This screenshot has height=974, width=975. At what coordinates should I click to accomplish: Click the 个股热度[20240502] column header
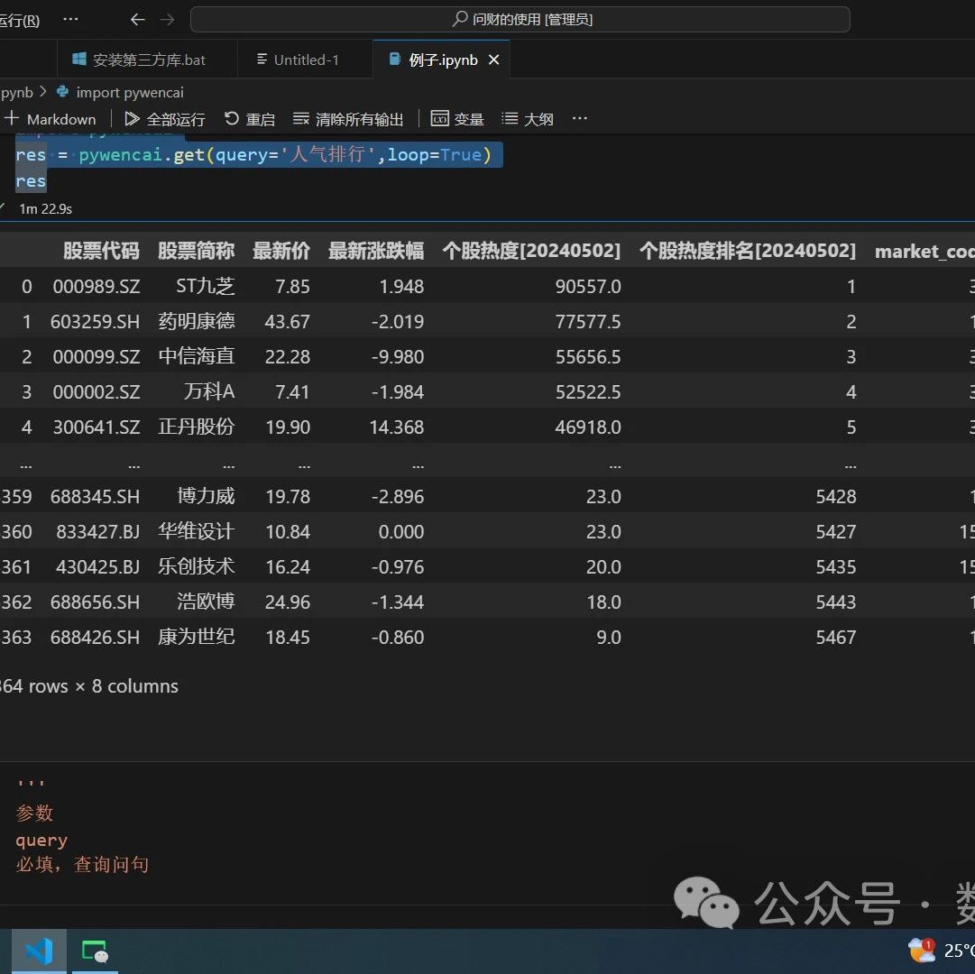pos(531,251)
